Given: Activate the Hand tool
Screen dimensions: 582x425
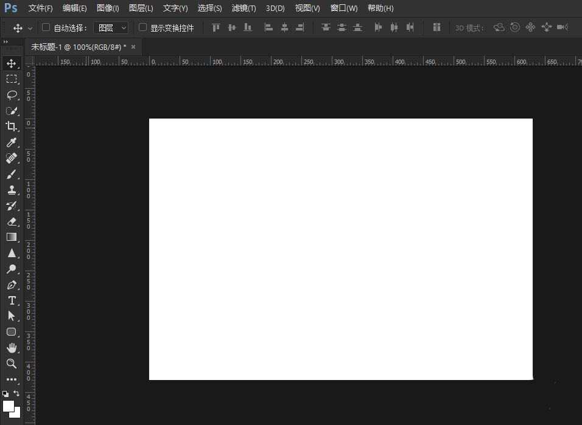Looking at the screenshot, I should point(12,348).
